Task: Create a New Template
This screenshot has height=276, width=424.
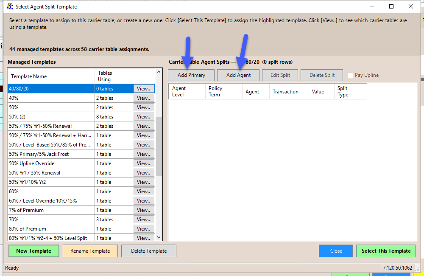Action: [33, 251]
